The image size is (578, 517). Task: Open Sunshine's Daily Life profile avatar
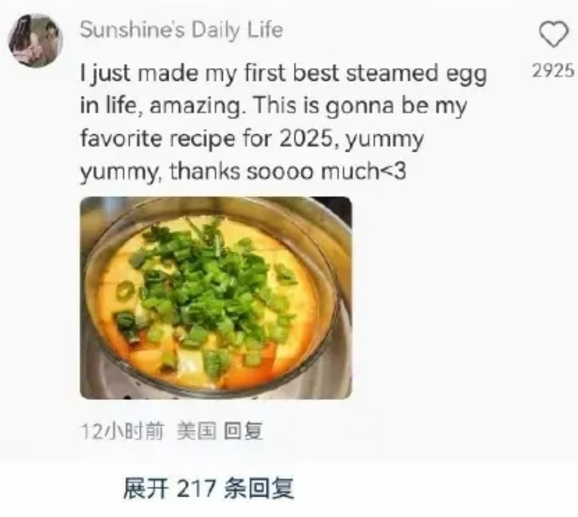pyautogui.click(x=36, y=40)
